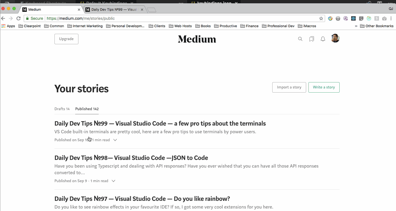Switch to Daily Dev Tips №99 browser tab
This screenshot has height=211, width=396.
pos(115,10)
